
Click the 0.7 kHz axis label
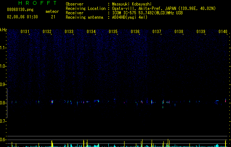3,121
